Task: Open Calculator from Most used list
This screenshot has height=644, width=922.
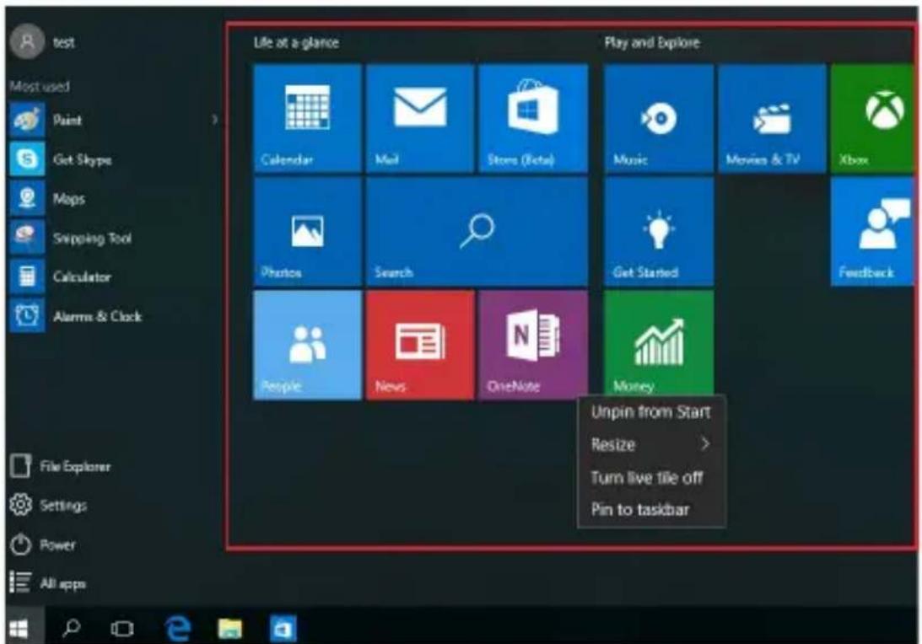Action: [x=114, y=276]
